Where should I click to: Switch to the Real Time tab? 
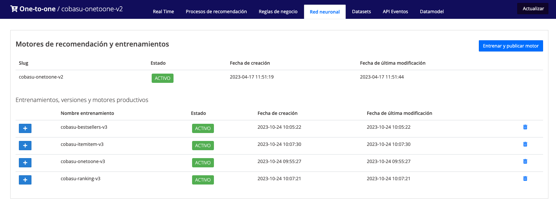coord(163,12)
